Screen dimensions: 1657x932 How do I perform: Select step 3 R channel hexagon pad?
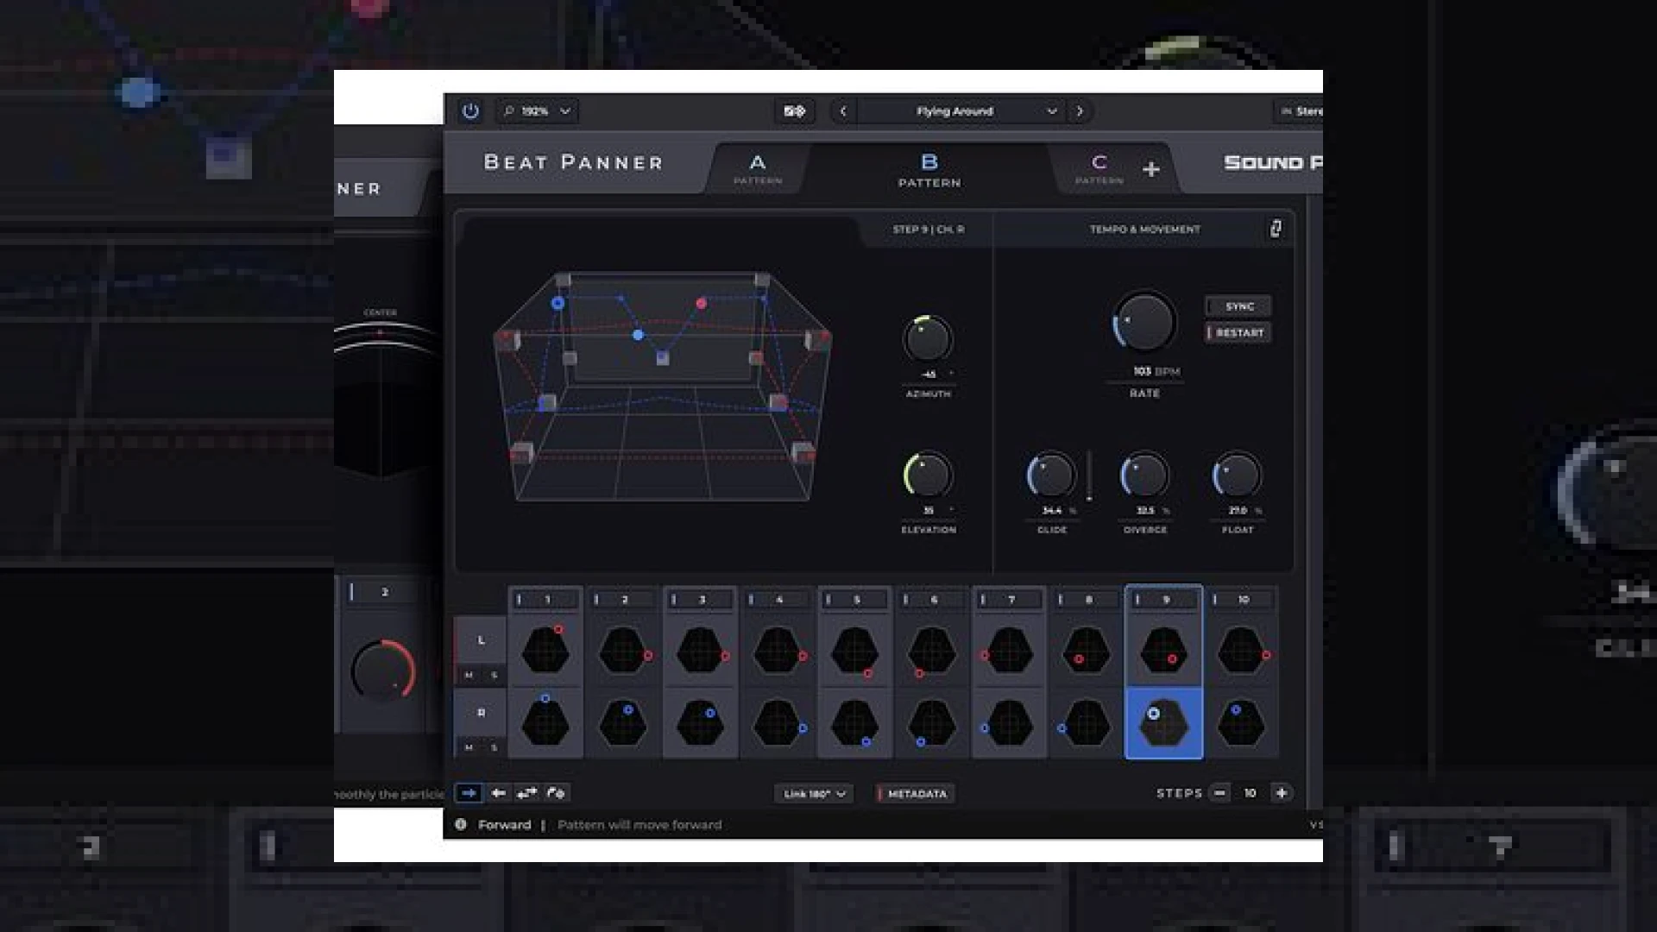[700, 722]
